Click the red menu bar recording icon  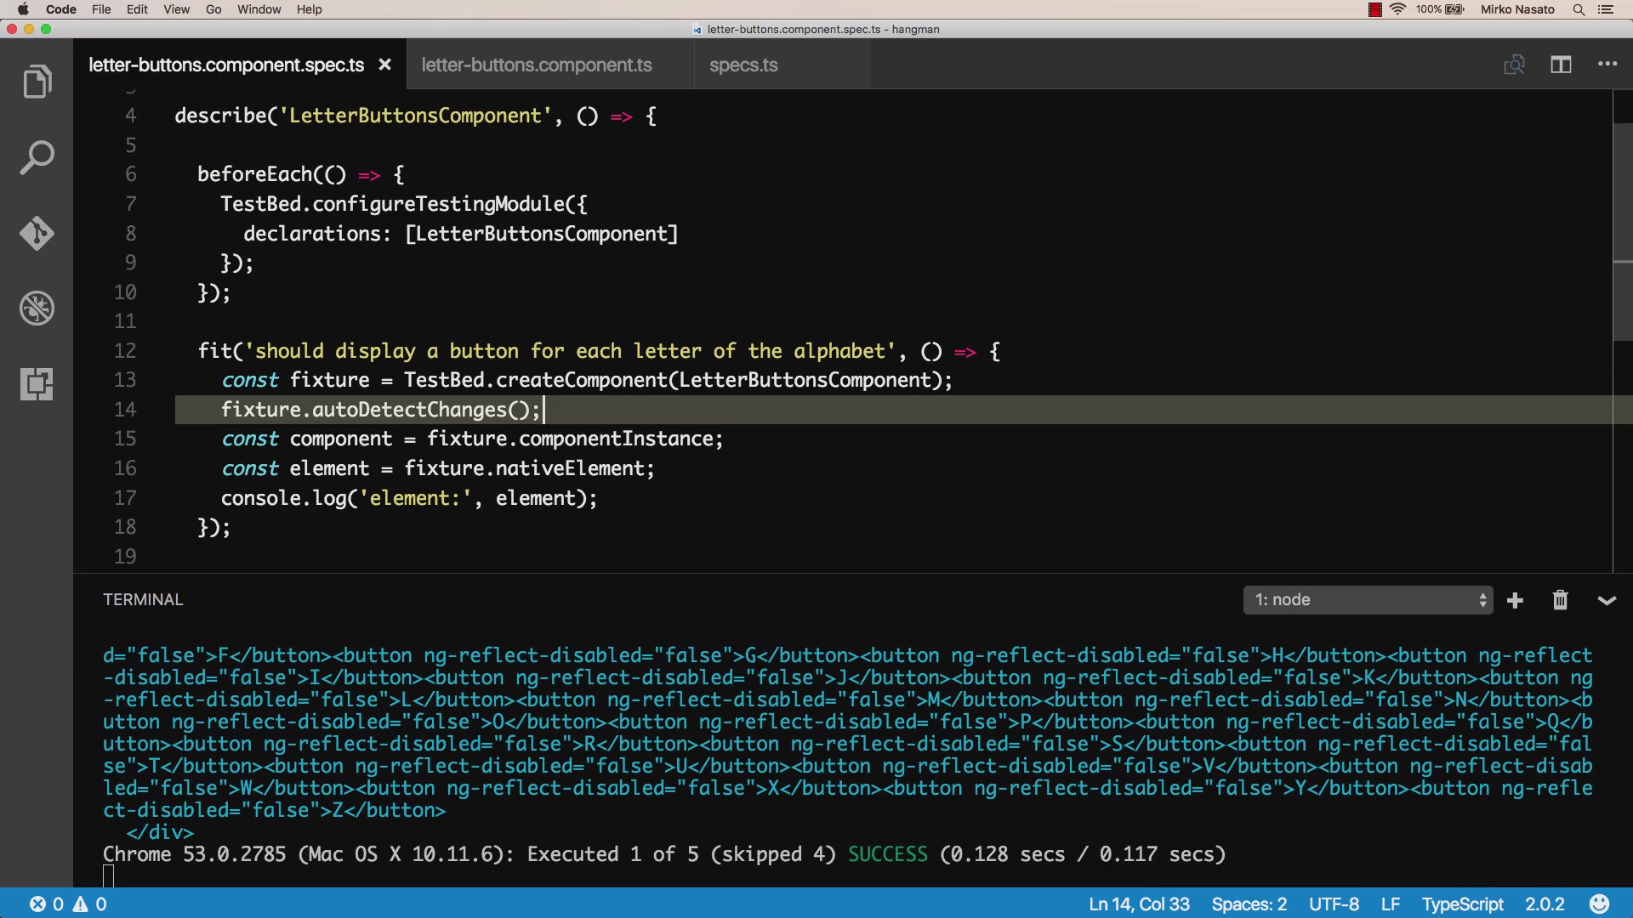(x=1374, y=9)
